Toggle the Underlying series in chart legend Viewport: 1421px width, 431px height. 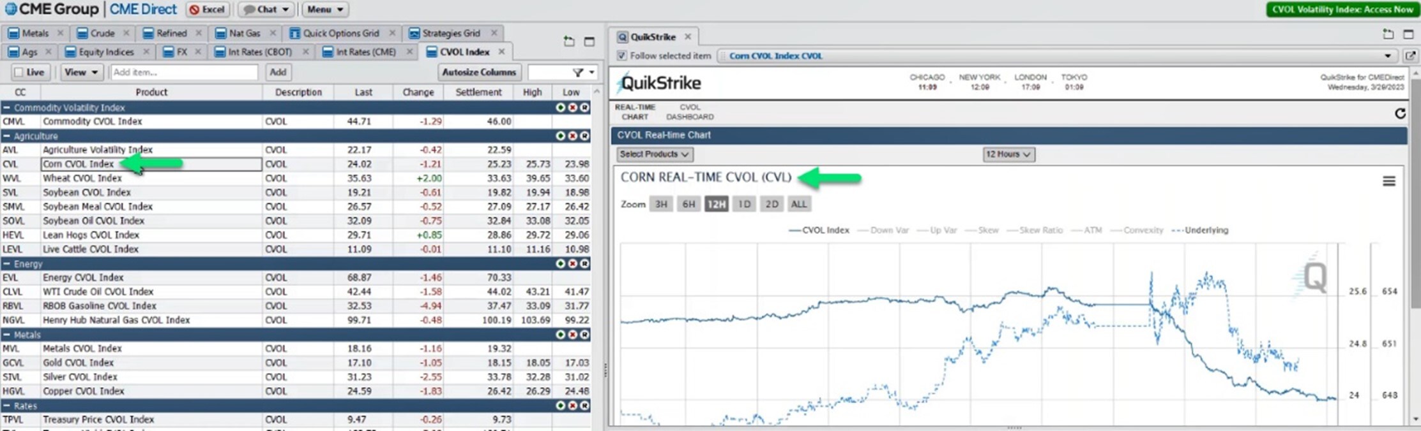click(x=1199, y=230)
